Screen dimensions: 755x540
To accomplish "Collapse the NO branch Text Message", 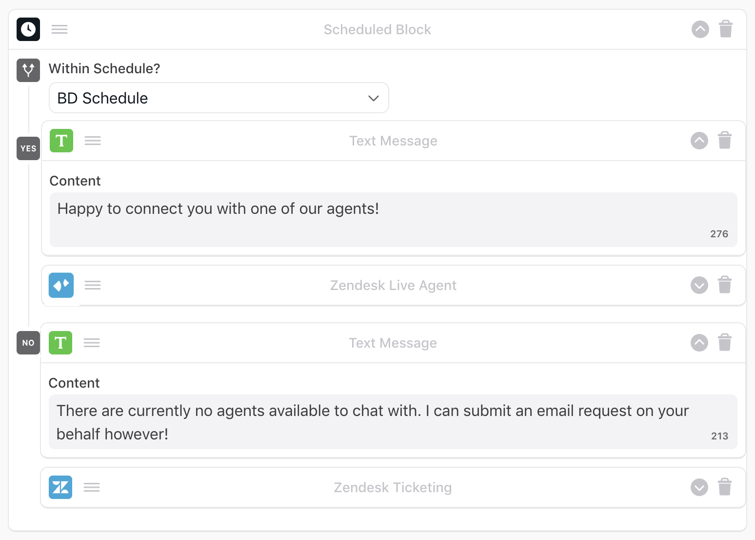I will tap(699, 343).
